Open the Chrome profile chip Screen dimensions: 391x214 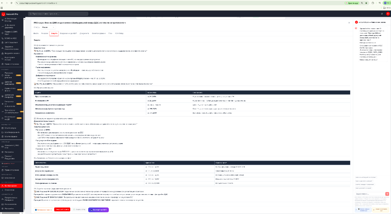point(387,3)
